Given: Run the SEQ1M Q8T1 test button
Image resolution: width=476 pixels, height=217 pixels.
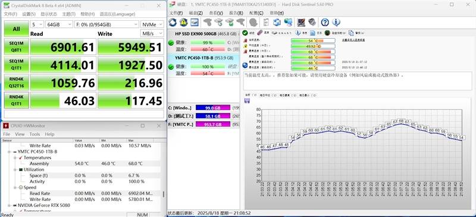Looking at the screenshot, I should click(17, 46).
